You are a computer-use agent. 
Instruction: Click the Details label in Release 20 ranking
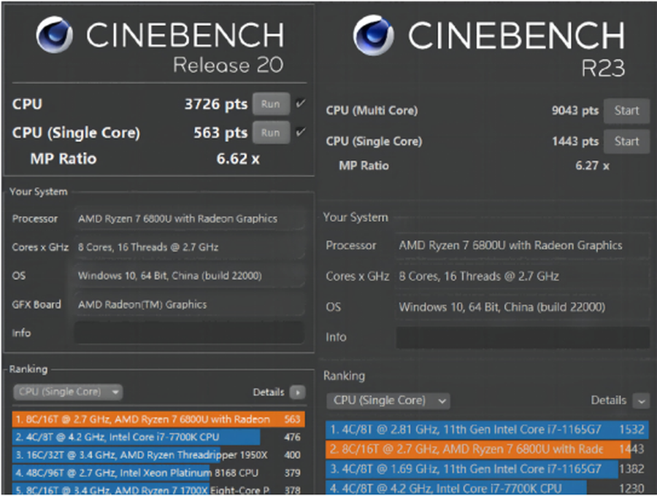269,392
